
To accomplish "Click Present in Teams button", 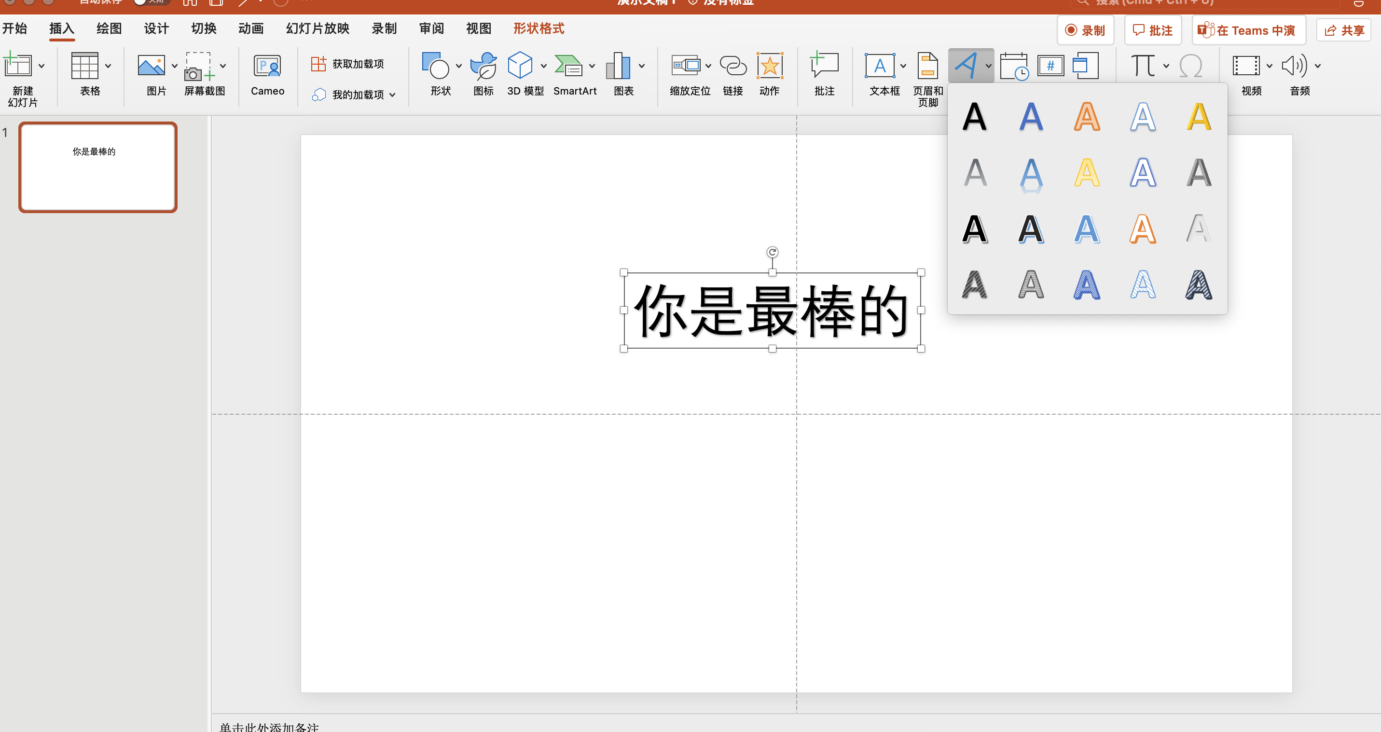I will click(1249, 30).
